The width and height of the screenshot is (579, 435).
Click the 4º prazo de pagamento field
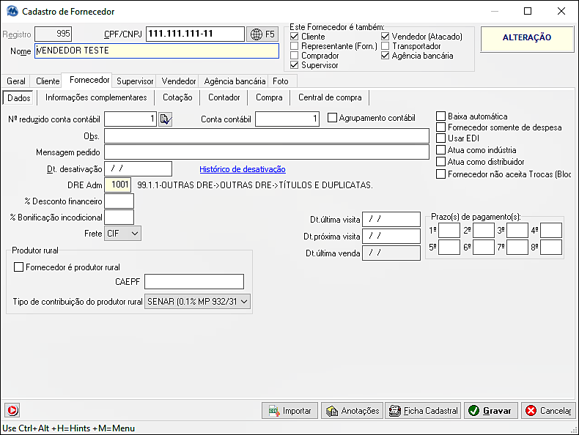(x=551, y=230)
